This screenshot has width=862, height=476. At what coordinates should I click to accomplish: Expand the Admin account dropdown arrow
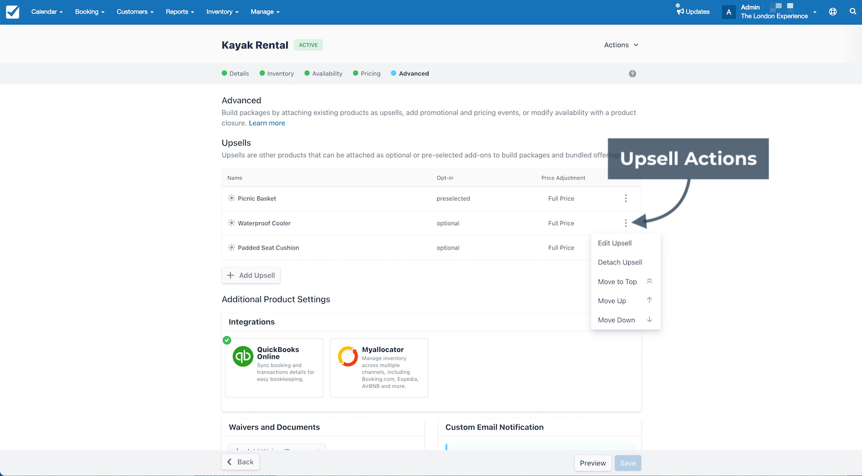(x=815, y=12)
